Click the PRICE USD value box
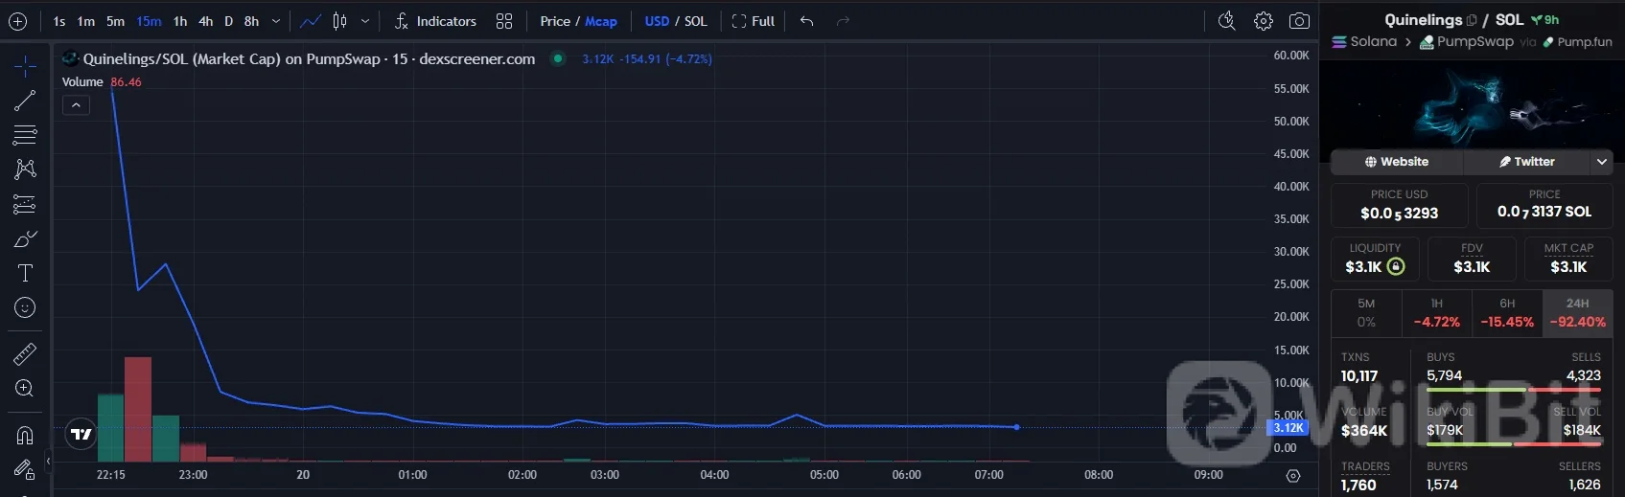The image size is (1625, 497). (x=1399, y=205)
